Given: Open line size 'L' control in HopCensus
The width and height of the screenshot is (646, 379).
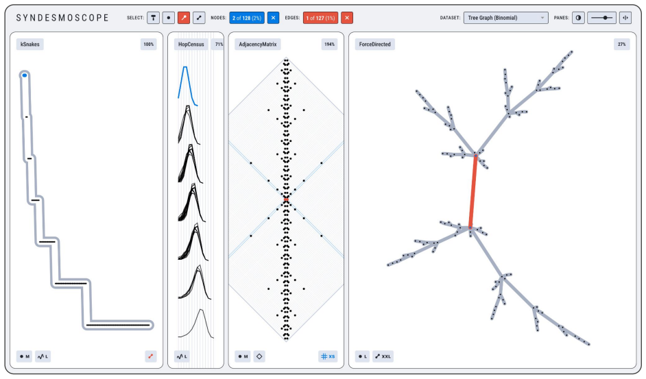Looking at the screenshot, I should click(x=182, y=356).
